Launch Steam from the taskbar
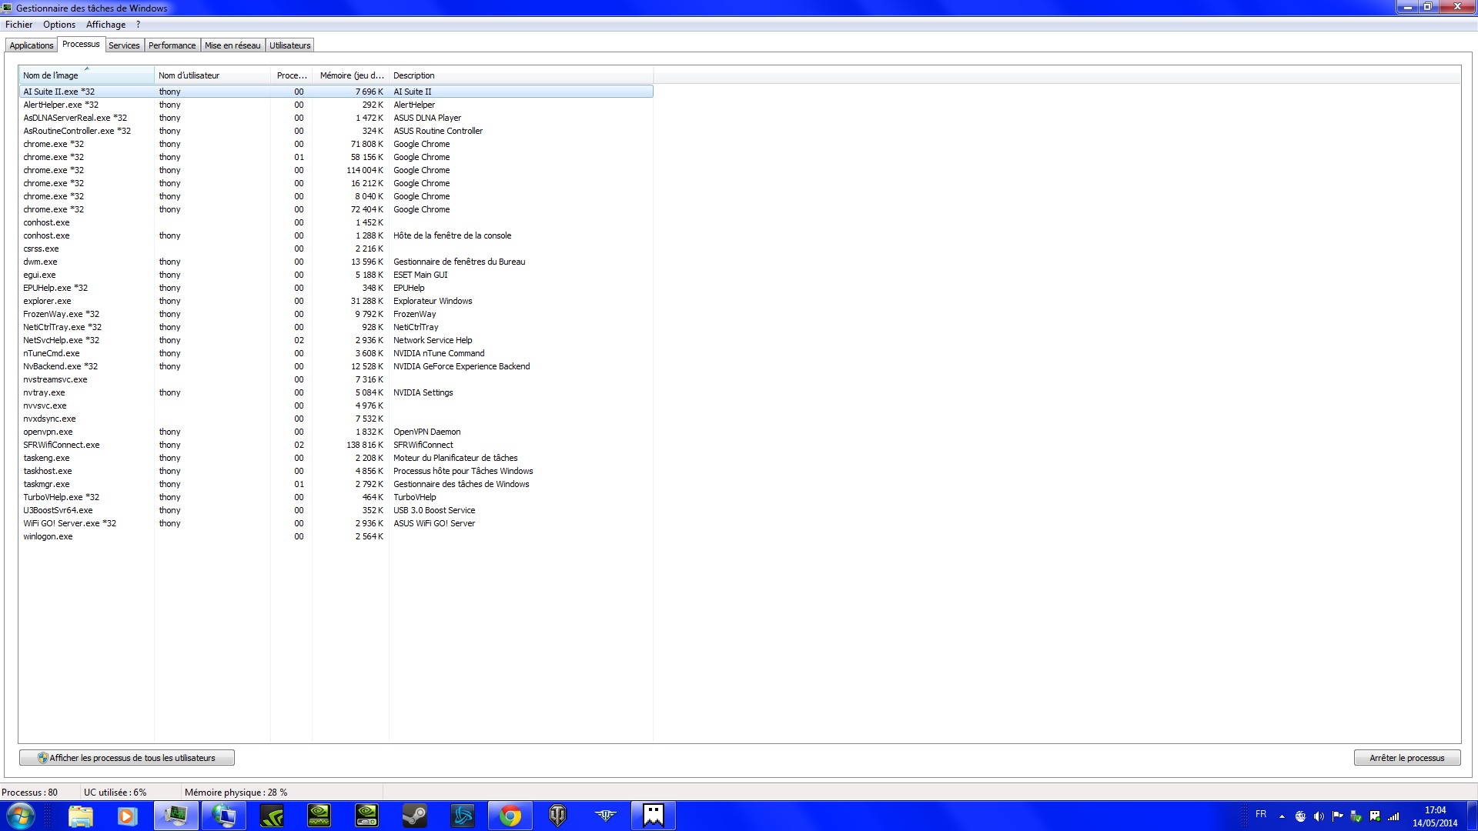Screen dimensions: 1478x831 pyautogui.click(x=415, y=816)
